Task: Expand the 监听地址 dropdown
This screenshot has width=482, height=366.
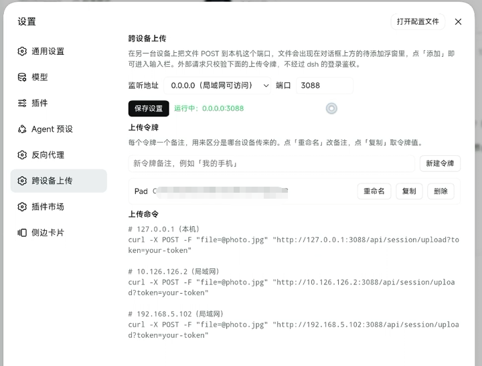Action: coord(218,86)
